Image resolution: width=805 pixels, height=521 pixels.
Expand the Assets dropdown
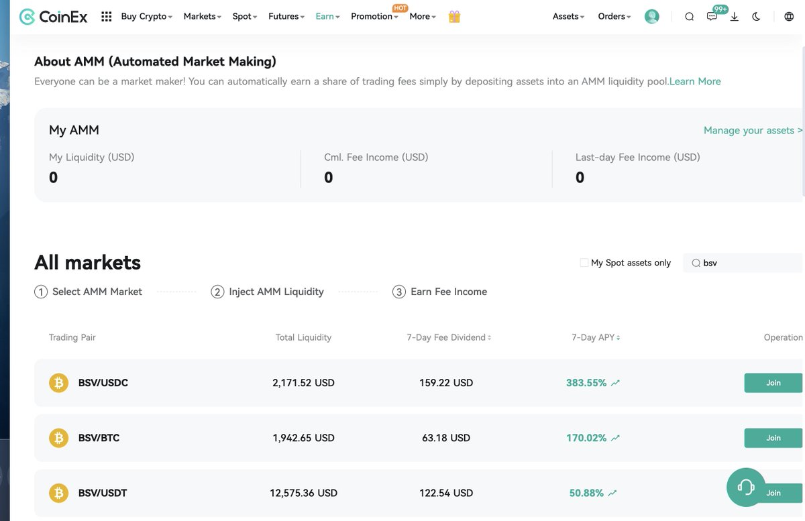pyautogui.click(x=569, y=17)
